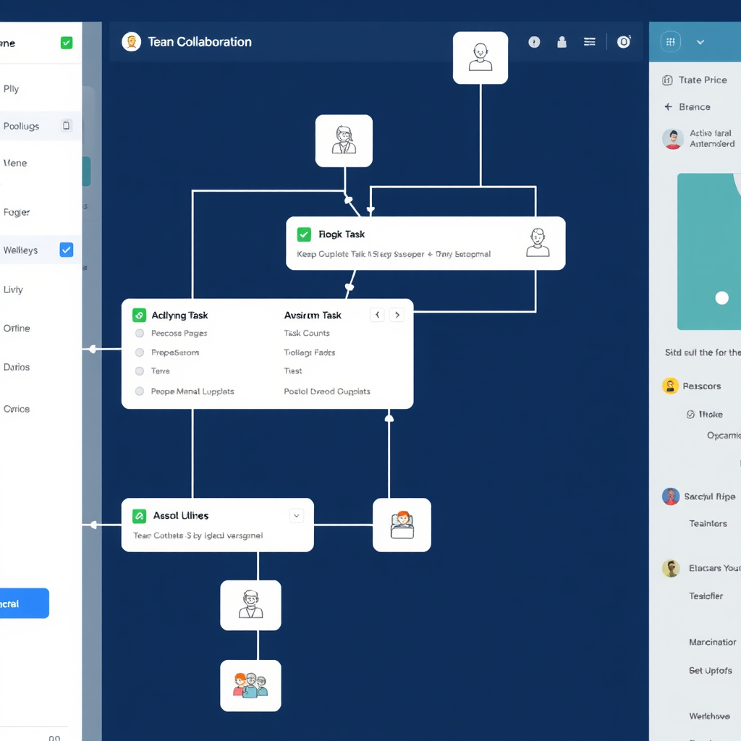Open the hamburger list icon in the header
The width and height of the screenshot is (741, 741).
(x=590, y=42)
